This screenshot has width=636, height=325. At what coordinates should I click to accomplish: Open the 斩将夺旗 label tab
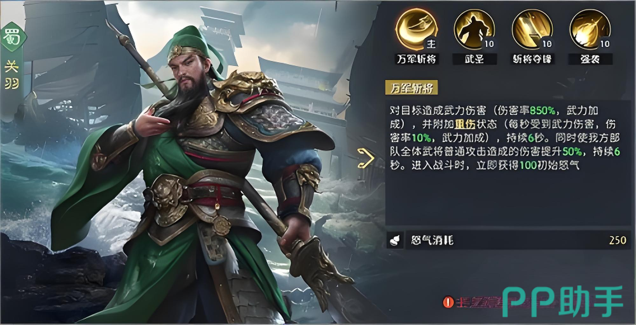(x=532, y=59)
